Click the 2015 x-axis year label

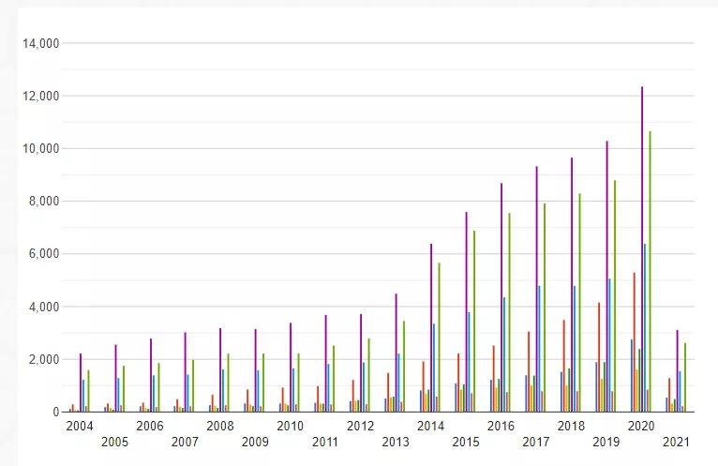(466, 443)
